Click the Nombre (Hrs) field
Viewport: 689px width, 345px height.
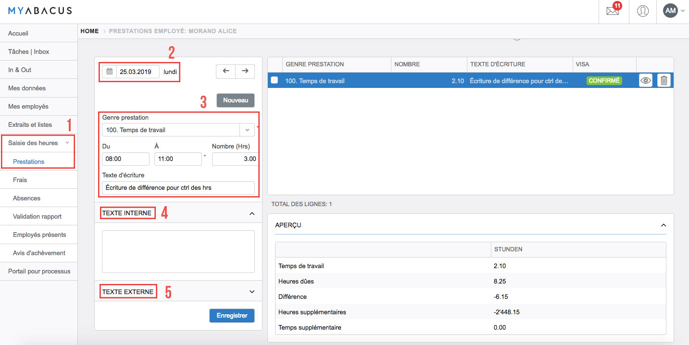pyautogui.click(x=236, y=159)
